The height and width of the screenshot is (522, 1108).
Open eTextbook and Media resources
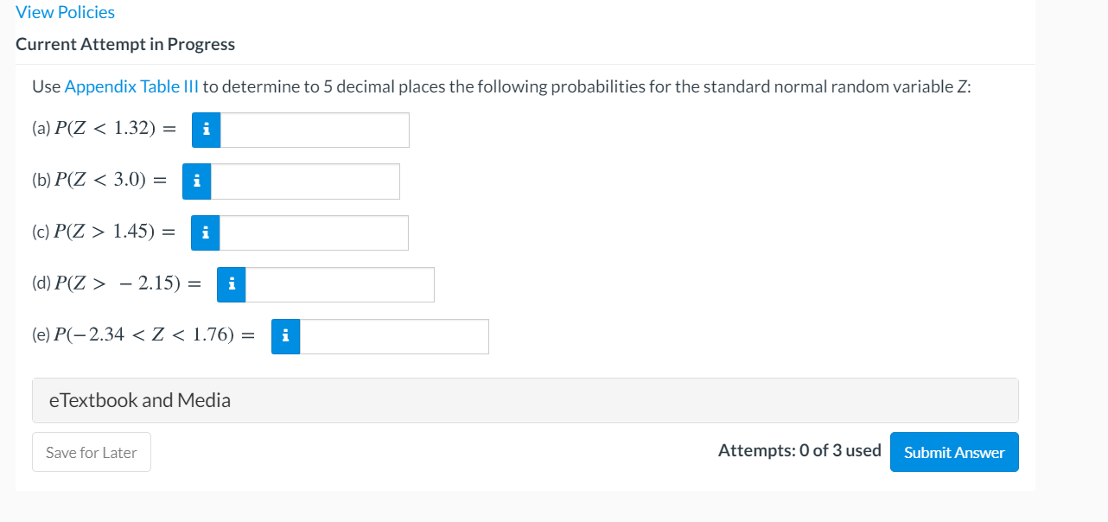pos(140,400)
